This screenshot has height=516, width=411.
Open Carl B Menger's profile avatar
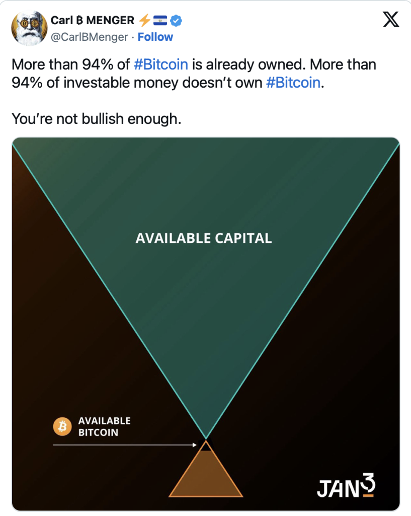29,28
